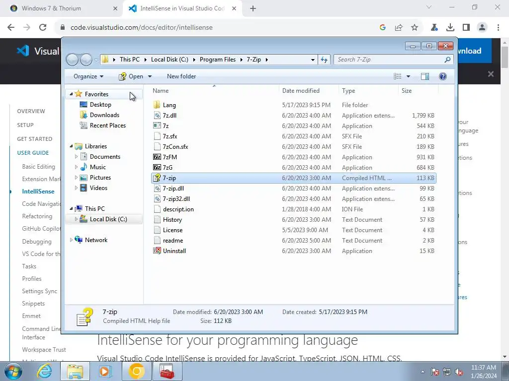Click the browser reload button

pyautogui.click(x=43, y=28)
